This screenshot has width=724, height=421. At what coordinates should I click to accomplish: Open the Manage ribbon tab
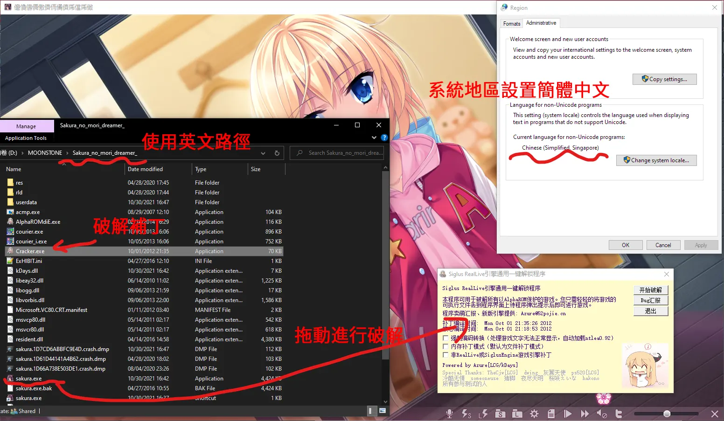tap(26, 126)
